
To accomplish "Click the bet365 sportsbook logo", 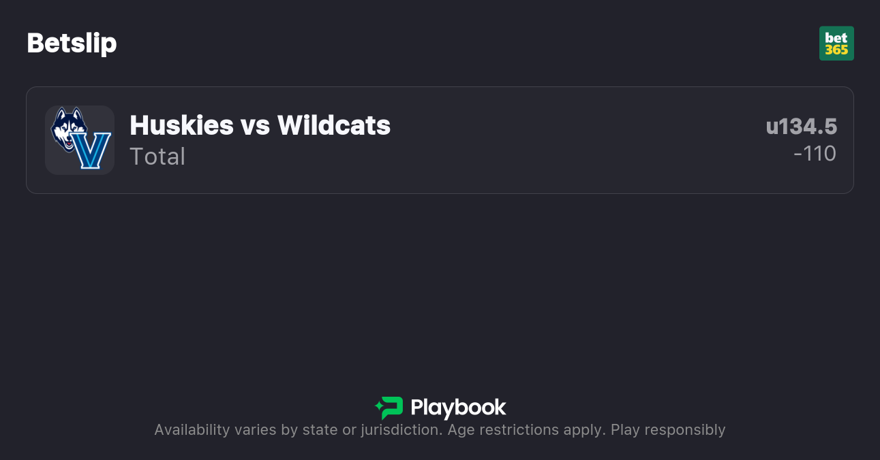I will coord(836,44).
